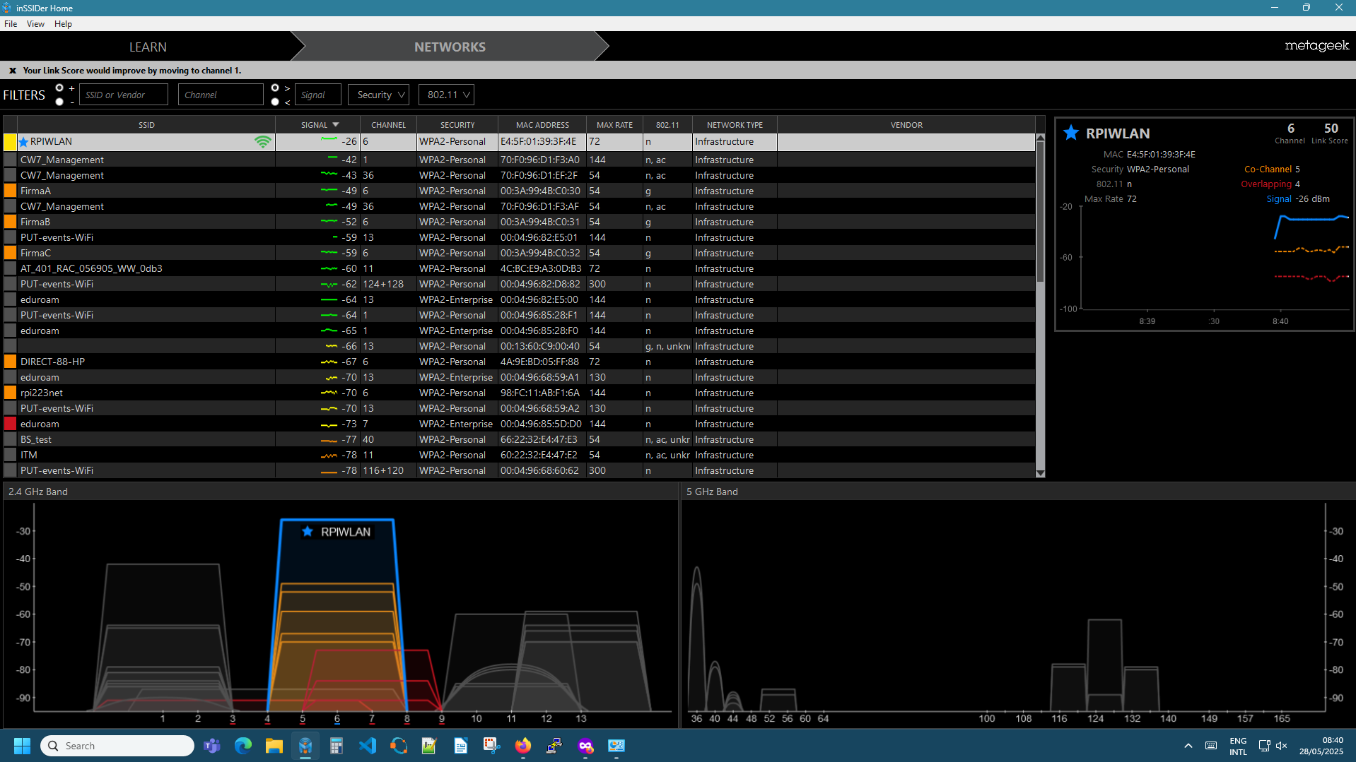Open Microsoft Teams from taskbar
The width and height of the screenshot is (1356, 762).
point(212,746)
